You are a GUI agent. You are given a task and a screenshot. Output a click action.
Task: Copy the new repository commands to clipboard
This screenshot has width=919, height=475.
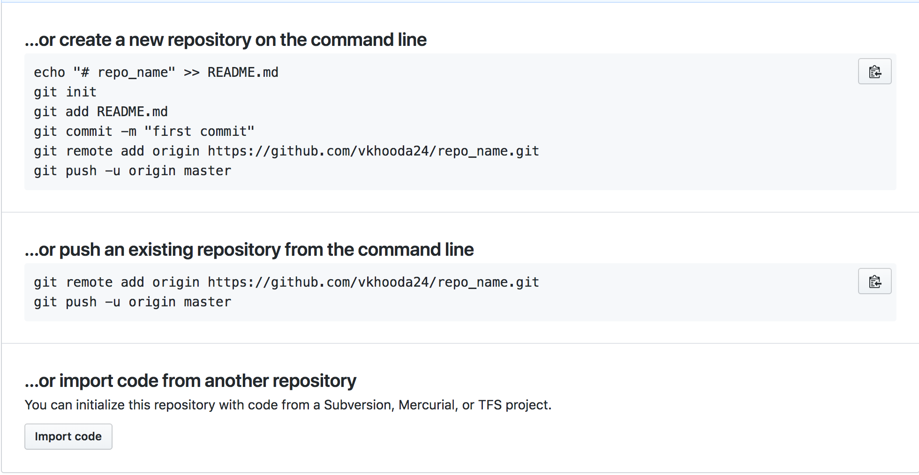point(874,72)
